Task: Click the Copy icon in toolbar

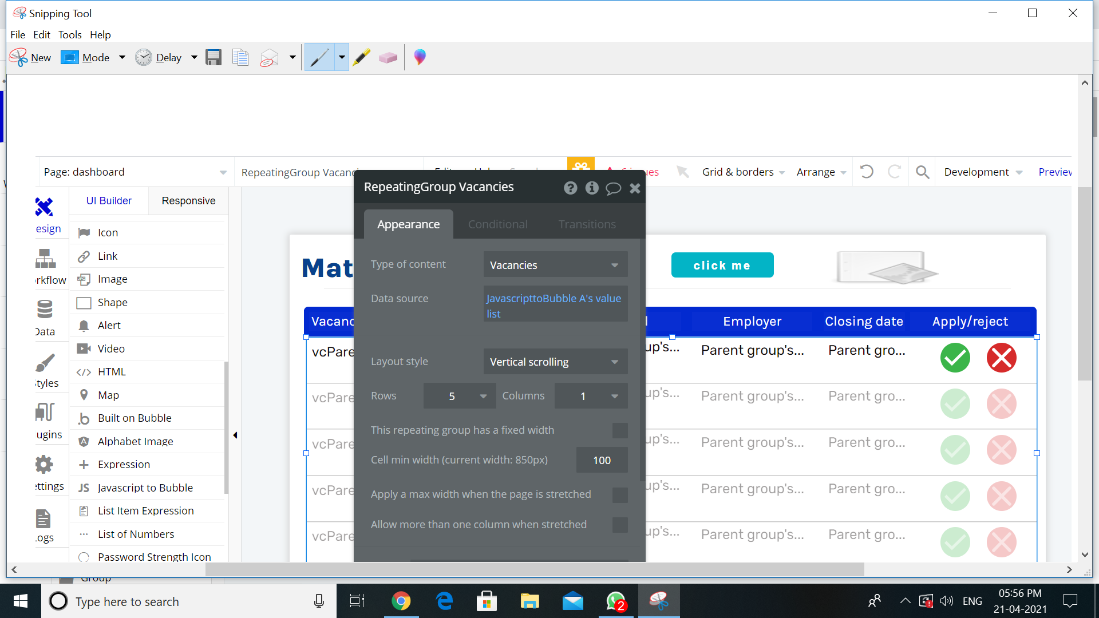Action: (x=240, y=57)
